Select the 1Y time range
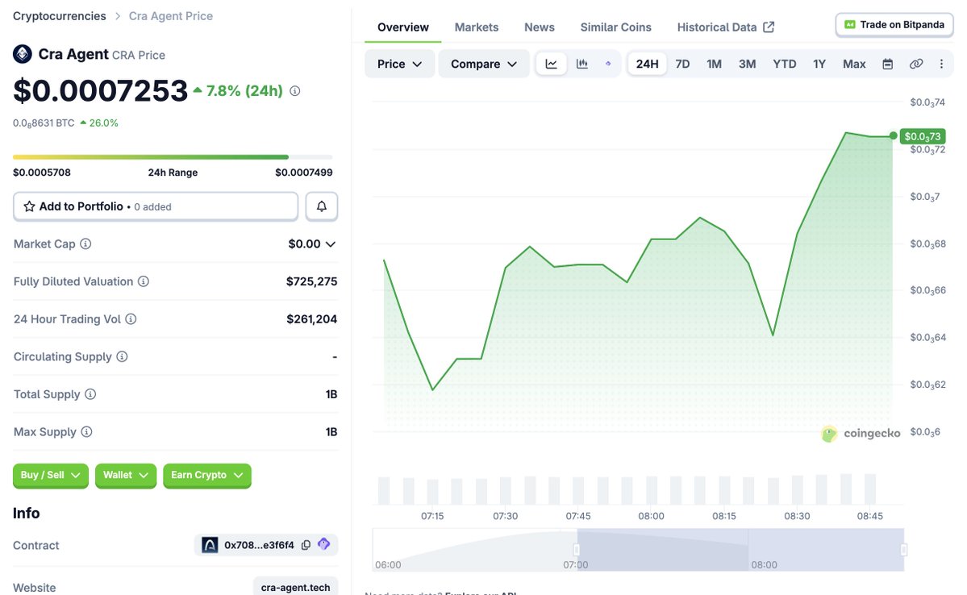 tap(819, 64)
